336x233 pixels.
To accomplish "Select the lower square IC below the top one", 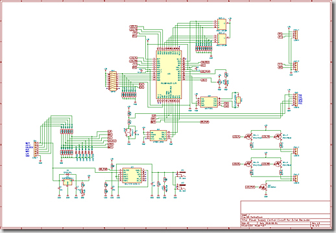I will pos(222,39).
